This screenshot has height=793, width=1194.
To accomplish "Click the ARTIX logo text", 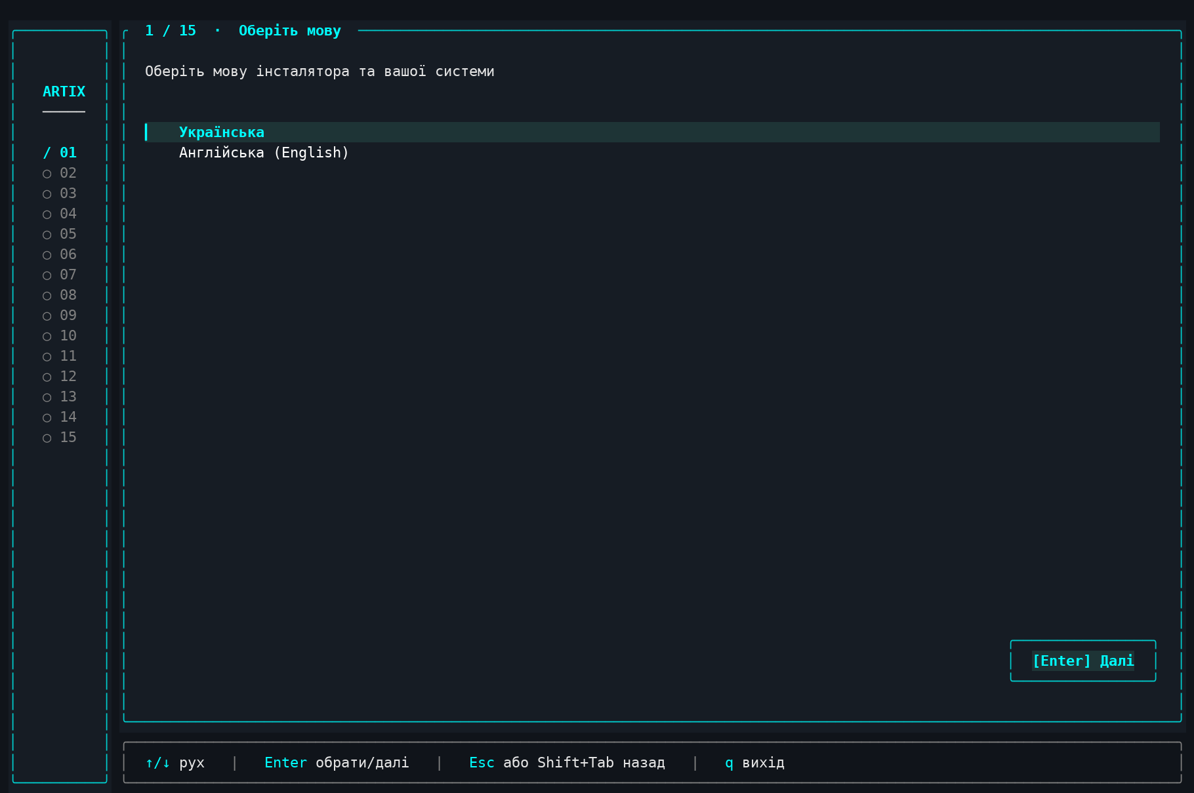I will 64,92.
